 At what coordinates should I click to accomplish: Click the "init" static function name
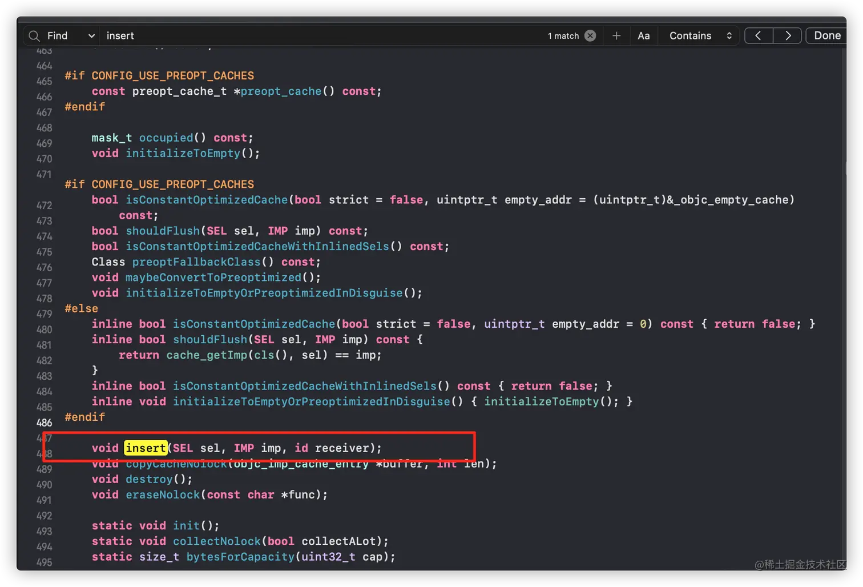(186, 525)
